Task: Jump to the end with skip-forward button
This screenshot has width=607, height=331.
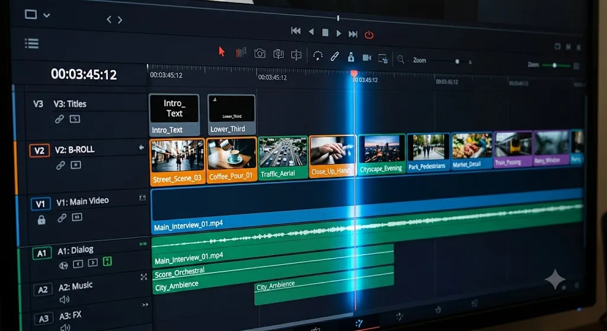Action: click(x=353, y=34)
